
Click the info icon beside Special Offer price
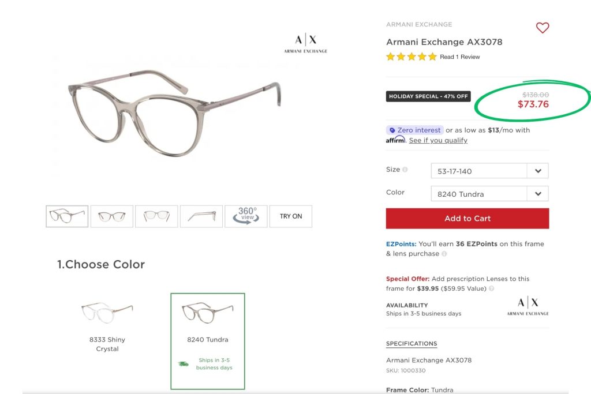(490, 288)
